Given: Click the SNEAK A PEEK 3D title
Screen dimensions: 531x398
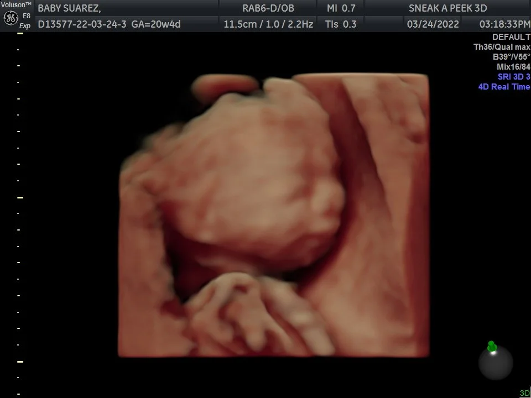Looking at the screenshot, I should pos(447,8).
